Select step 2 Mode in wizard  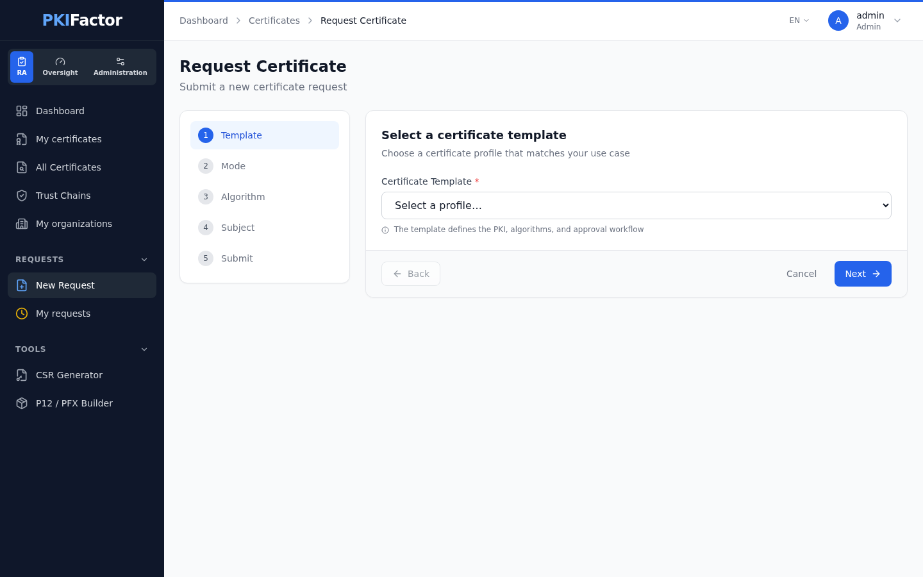[265, 166]
